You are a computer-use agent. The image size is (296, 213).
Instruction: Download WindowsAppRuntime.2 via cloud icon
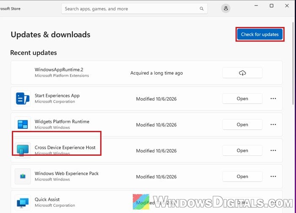pos(242,73)
